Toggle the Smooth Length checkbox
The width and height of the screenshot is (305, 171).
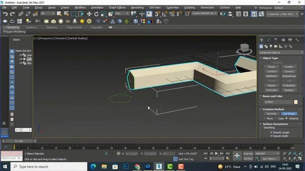271,133
